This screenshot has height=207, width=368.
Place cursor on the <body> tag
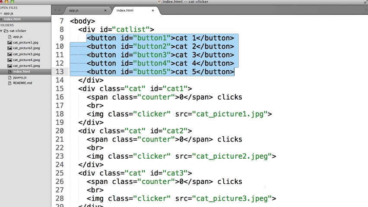pos(82,21)
